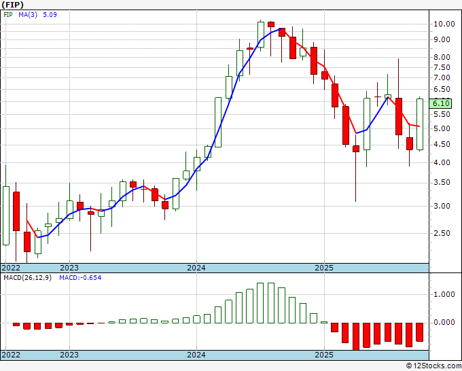This screenshot has height=371, width=462.
Task: Click 2025 on the MACD panel timeline
Action: [324, 355]
